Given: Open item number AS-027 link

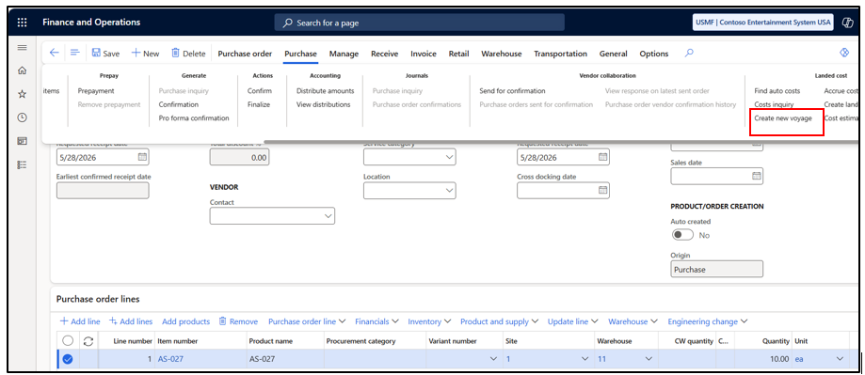Looking at the screenshot, I should [170, 359].
